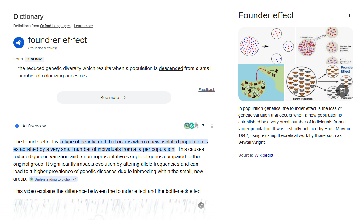The height and width of the screenshot is (220, 364).
Task: Click the underlined word 'colonizing'
Action: [x=53, y=76]
